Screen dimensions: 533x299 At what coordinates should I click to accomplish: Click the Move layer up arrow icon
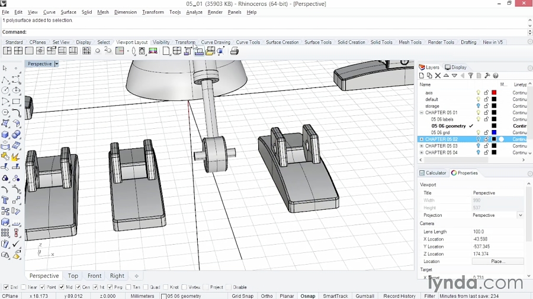tap(446, 76)
